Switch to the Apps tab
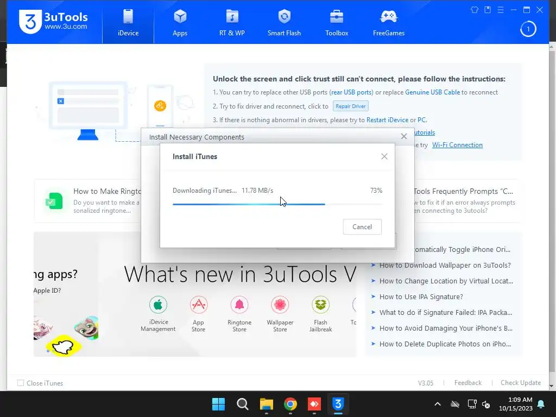The width and height of the screenshot is (556, 417). [180, 23]
